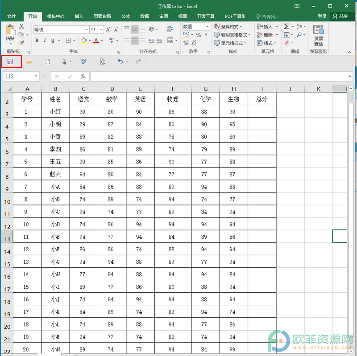Switch to 公式 Formulas tab
Image resolution: width=357 pixels, height=356 pixels.
[125, 16]
